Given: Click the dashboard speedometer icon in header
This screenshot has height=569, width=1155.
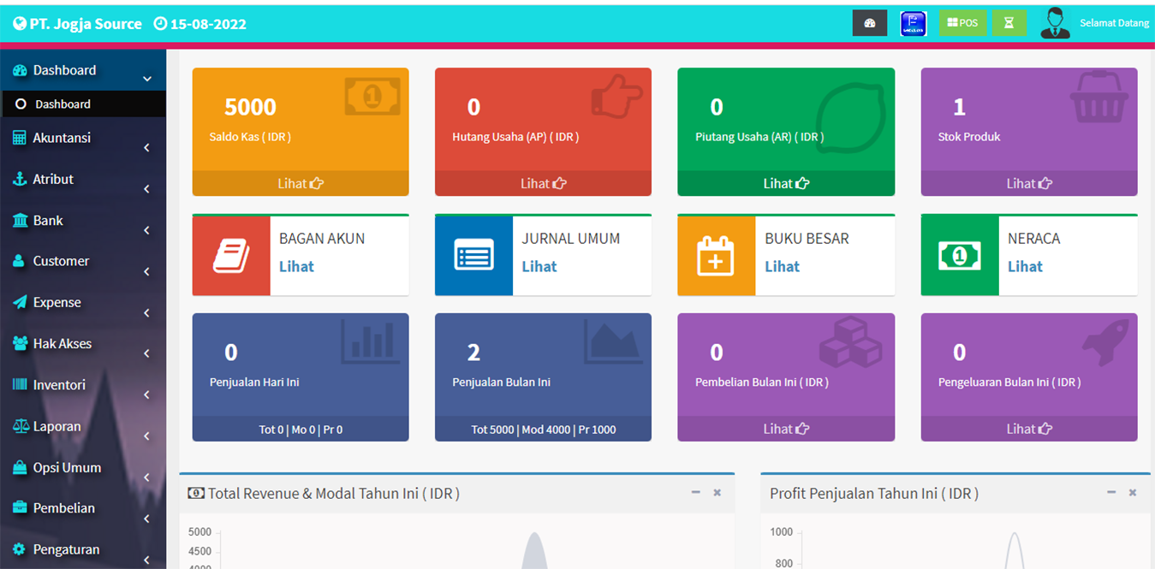Looking at the screenshot, I should tap(869, 23).
